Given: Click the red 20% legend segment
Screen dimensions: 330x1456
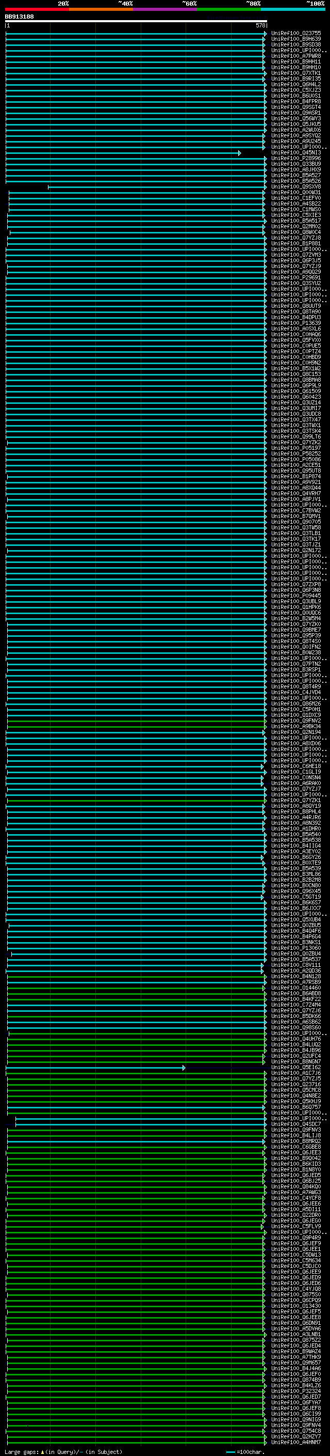Looking at the screenshot, I should (x=37, y=9).
